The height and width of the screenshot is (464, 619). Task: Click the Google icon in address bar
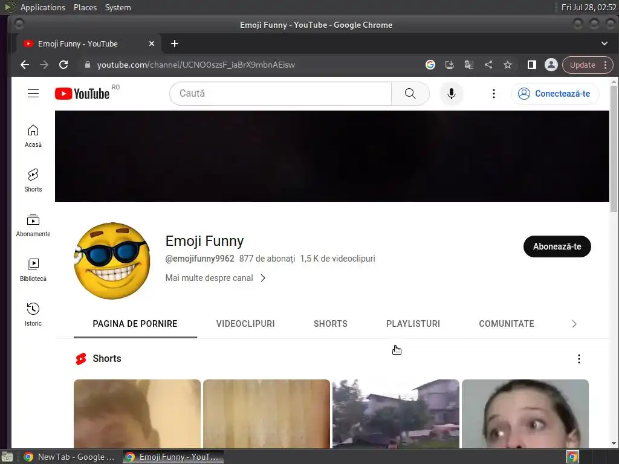[430, 65]
